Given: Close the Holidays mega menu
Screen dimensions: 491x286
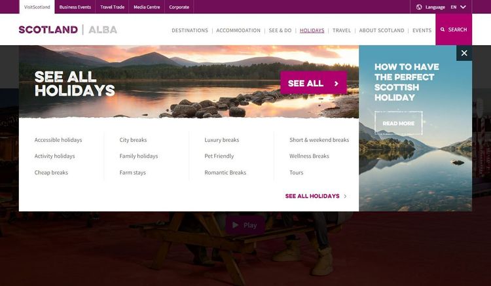Looking at the screenshot, I should 464,53.
